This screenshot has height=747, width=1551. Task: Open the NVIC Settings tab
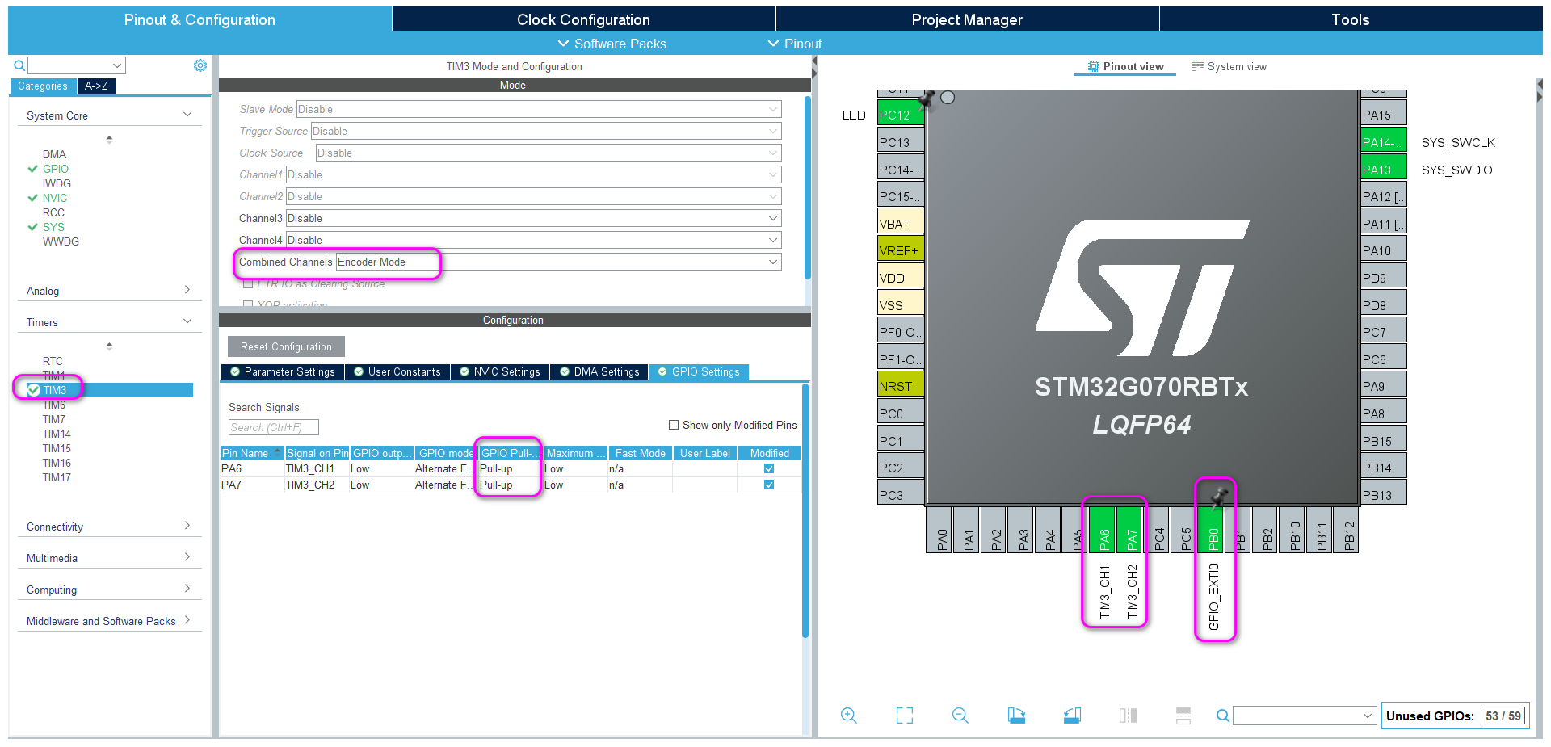point(500,371)
